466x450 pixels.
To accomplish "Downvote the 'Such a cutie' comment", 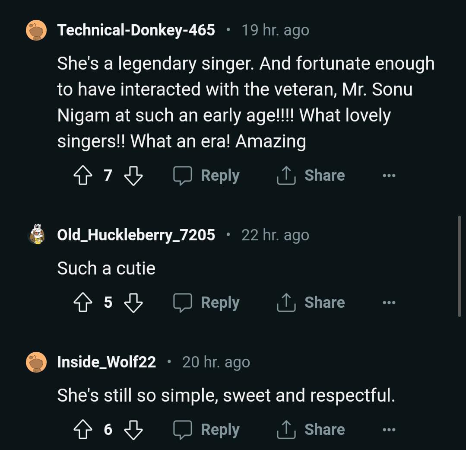I will tap(133, 303).
